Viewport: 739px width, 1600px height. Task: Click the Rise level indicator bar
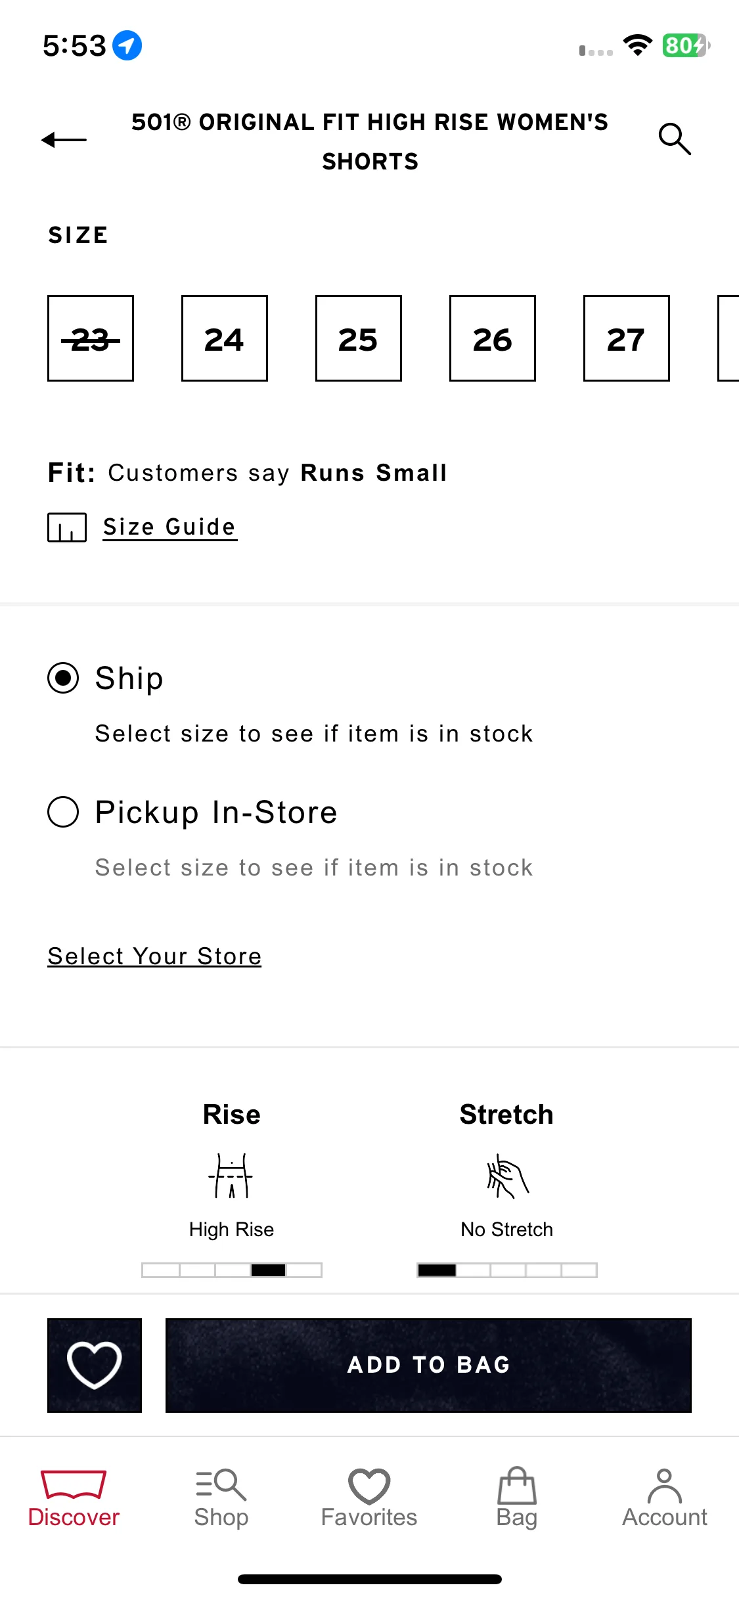pyautogui.click(x=232, y=1270)
